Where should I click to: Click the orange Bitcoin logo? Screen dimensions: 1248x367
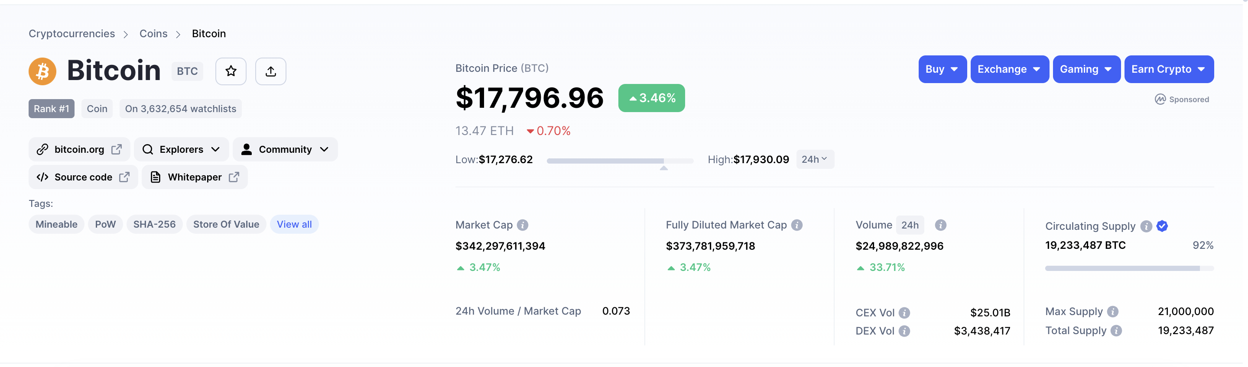42,71
